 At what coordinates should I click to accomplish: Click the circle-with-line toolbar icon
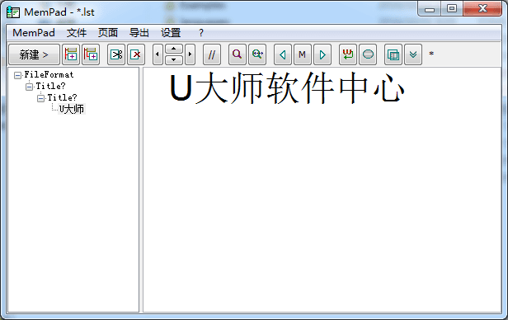(368, 54)
